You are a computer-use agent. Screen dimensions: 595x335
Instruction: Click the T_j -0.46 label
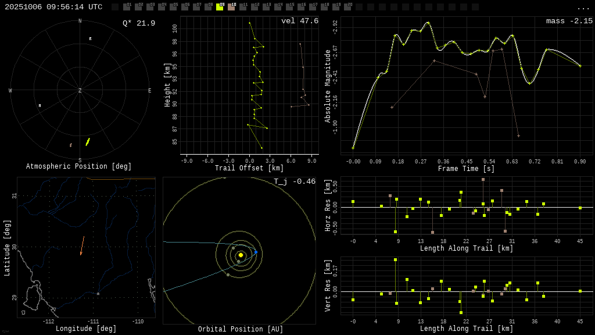pyautogui.click(x=295, y=182)
